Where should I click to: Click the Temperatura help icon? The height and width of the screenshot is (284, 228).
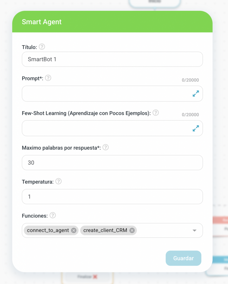(x=58, y=182)
